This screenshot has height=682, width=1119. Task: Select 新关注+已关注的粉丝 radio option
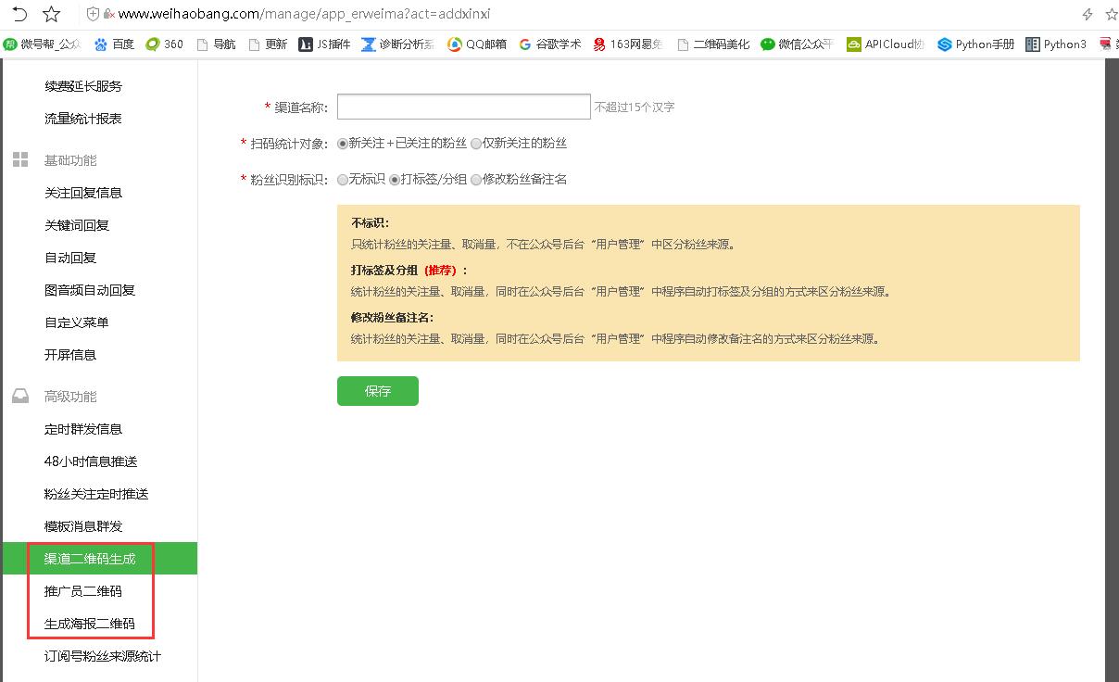pyautogui.click(x=343, y=144)
